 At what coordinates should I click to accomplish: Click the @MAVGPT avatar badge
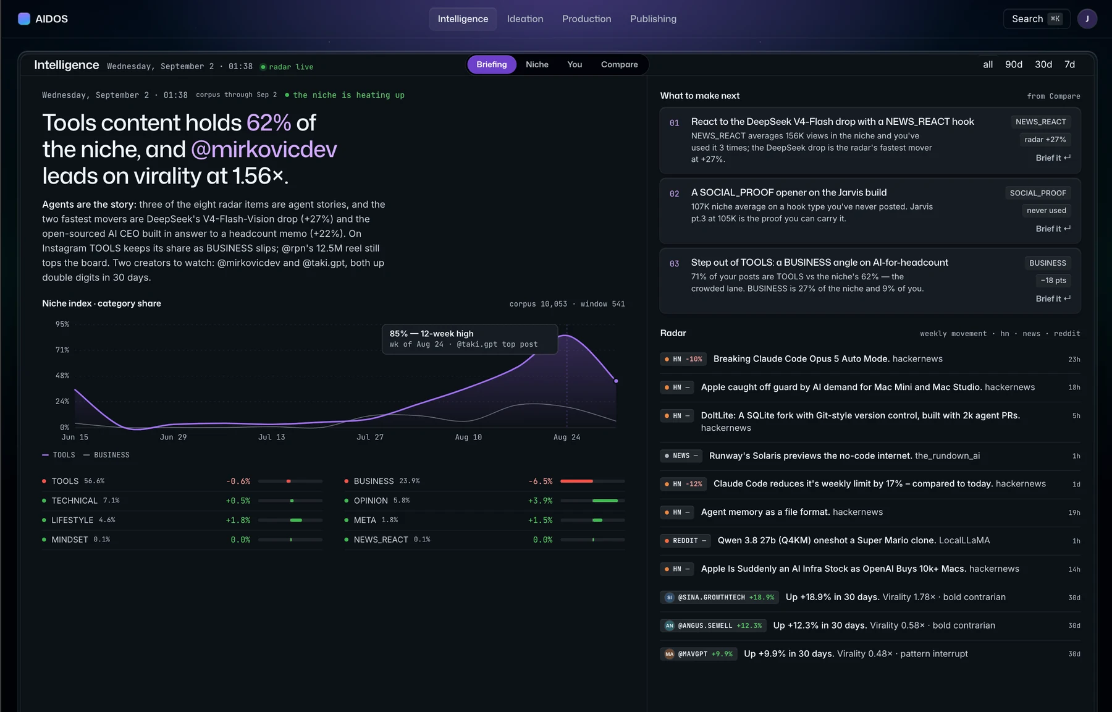(669, 654)
